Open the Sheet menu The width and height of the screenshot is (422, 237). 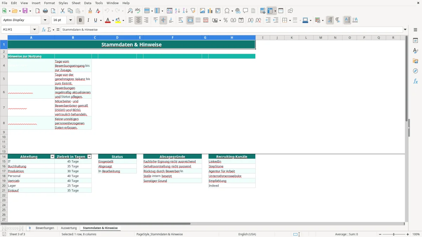click(x=76, y=3)
